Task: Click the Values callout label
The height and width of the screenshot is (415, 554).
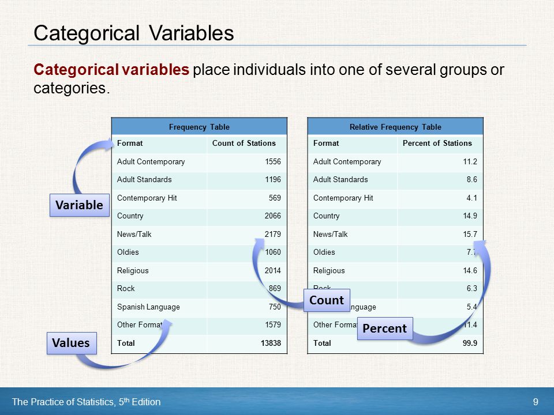Action: pos(72,343)
